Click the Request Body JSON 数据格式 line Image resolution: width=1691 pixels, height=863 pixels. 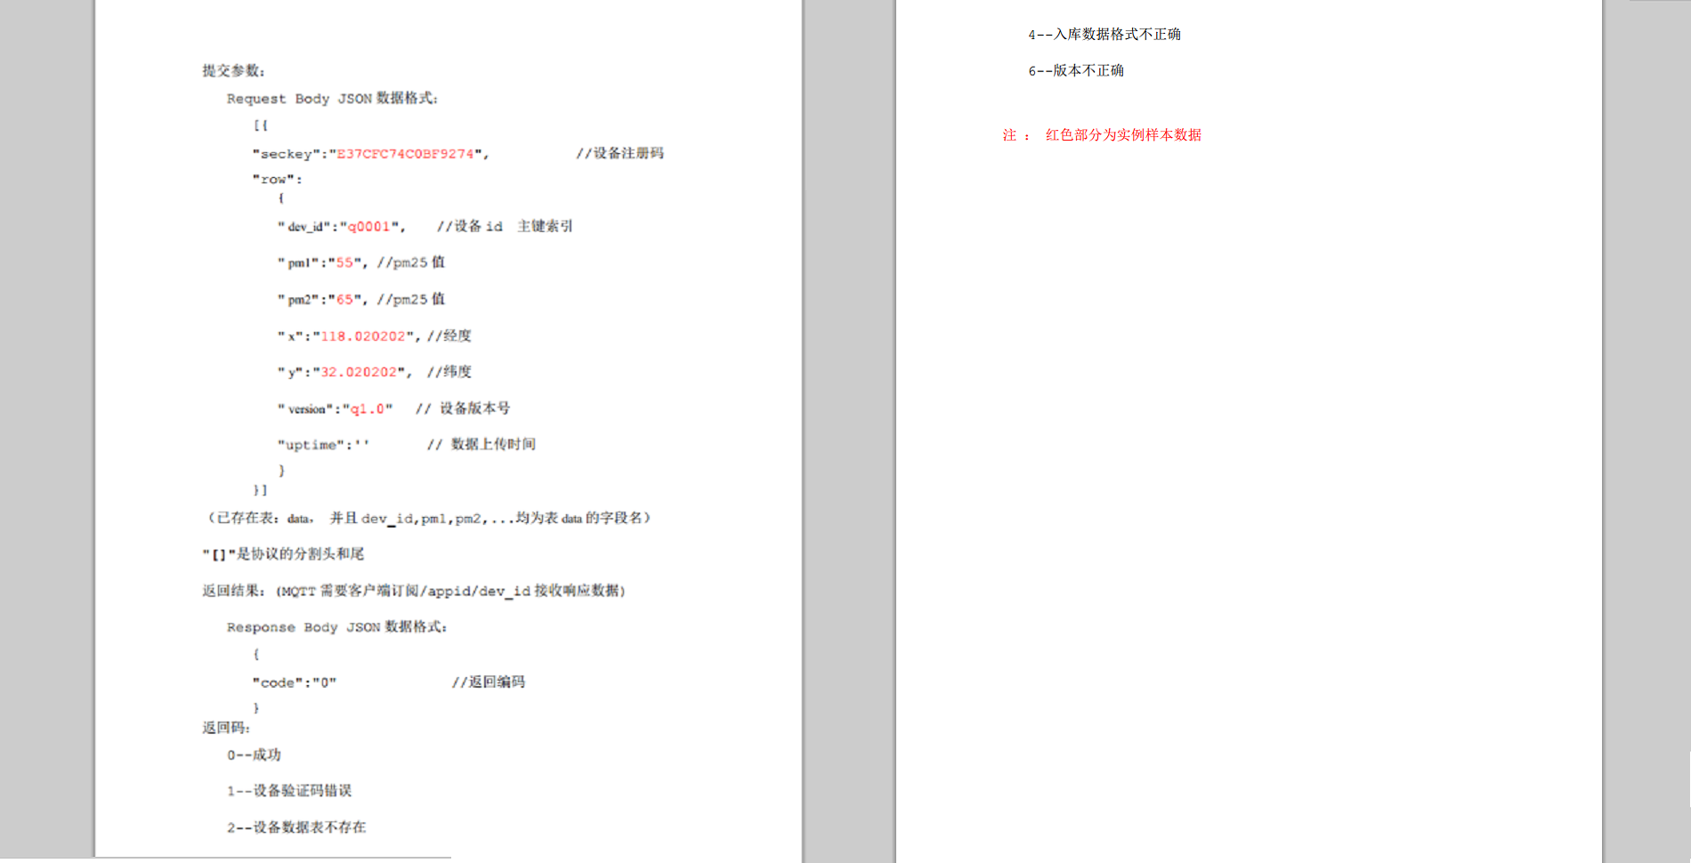click(x=332, y=98)
